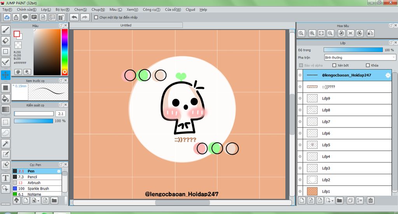This screenshot has height=214, width=398.
Task: Open the Lớp(L) menu
Action: pyautogui.click(x=46, y=10)
